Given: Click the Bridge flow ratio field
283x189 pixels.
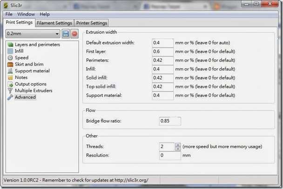Looking at the screenshot, I should pos(170,121).
